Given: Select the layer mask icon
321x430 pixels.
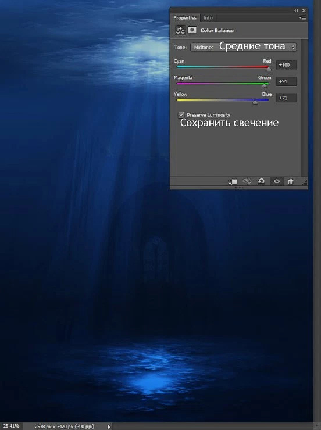Looking at the screenshot, I should click(x=192, y=30).
